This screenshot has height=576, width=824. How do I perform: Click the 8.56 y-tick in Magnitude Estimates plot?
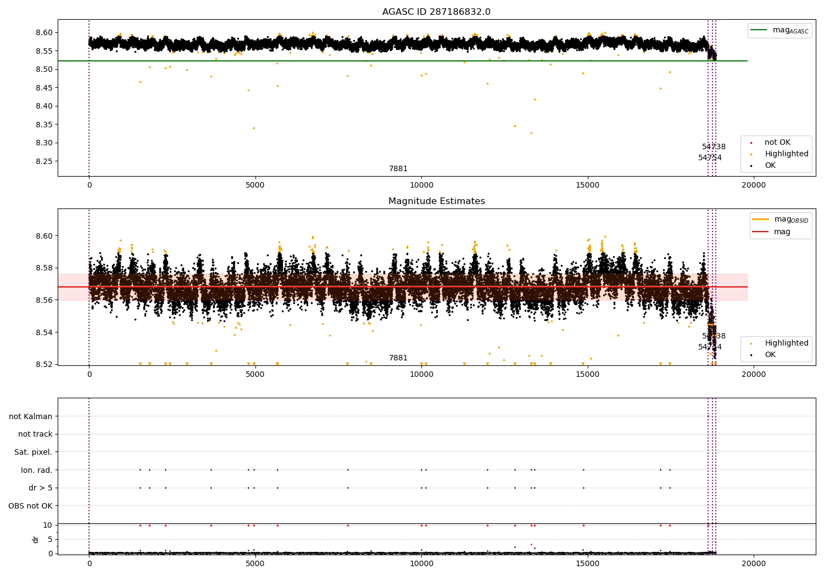point(43,300)
